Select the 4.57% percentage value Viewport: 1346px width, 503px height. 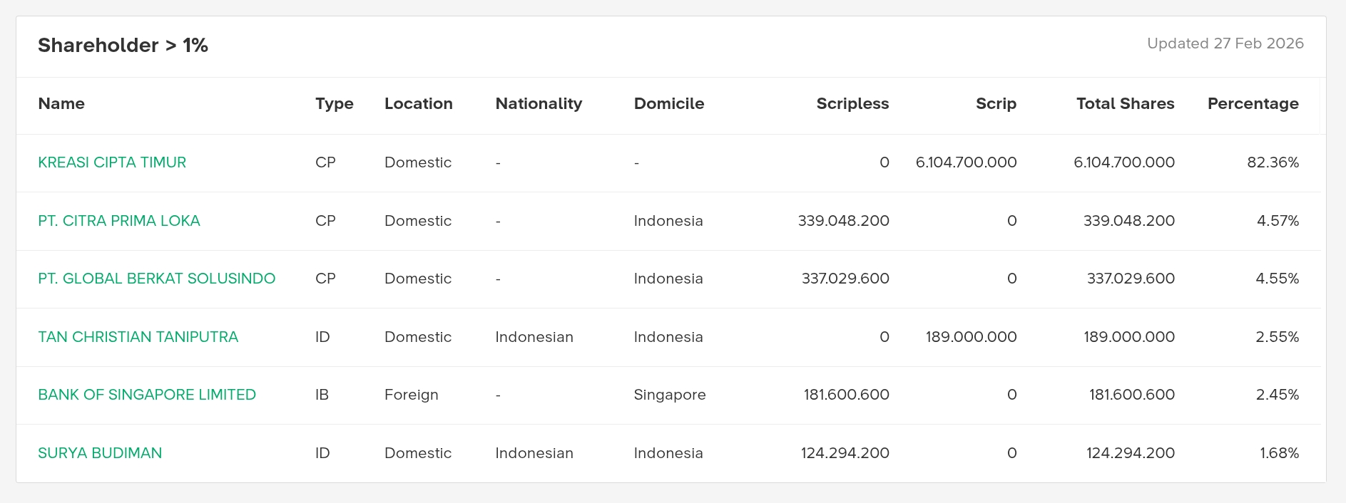(1278, 221)
